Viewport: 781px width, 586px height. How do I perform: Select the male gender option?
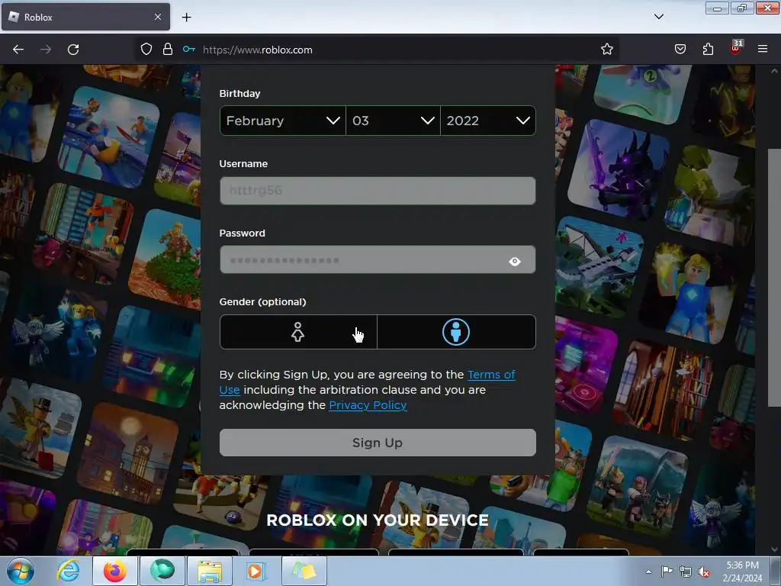(456, 332)
